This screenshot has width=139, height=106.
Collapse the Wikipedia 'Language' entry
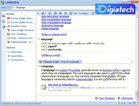[39, 66]
